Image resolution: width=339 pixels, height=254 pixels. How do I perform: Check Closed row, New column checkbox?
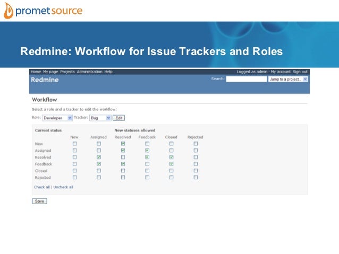tap(74, 171)
